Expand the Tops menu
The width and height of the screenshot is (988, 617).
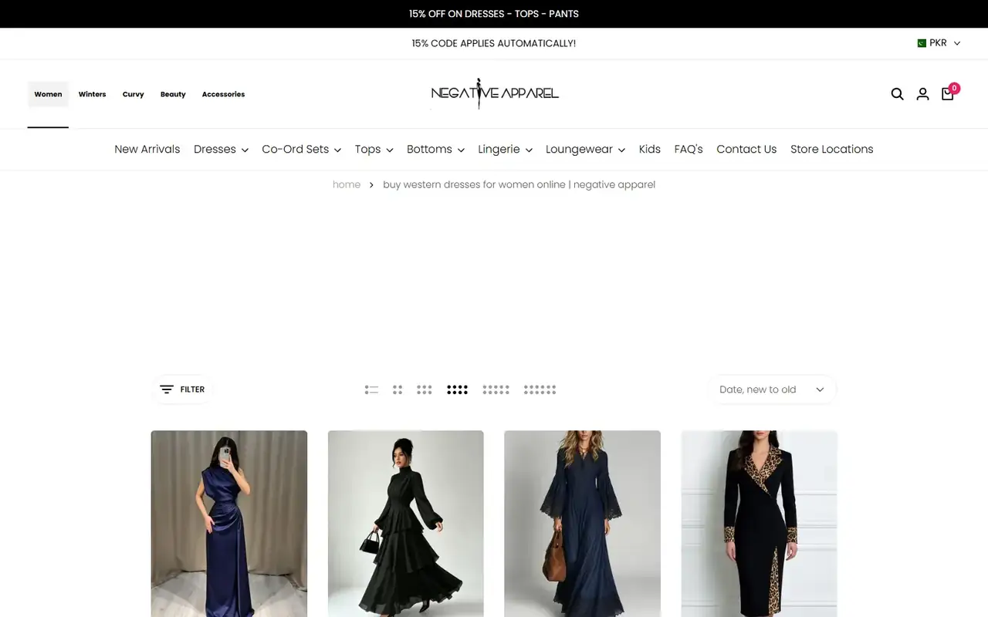pyautogui.click(x=374, y=150)
